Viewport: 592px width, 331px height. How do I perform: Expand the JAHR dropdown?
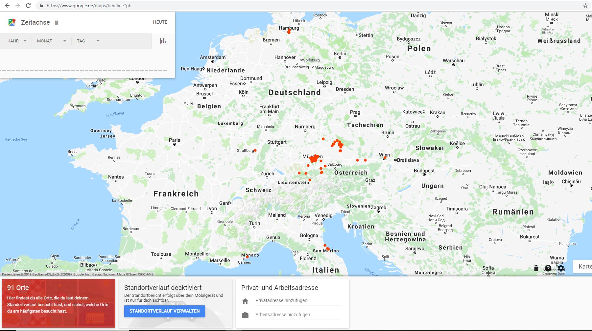17,41
